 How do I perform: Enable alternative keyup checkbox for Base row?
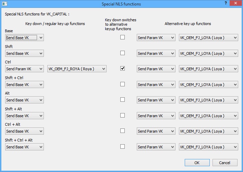(122, 37)
